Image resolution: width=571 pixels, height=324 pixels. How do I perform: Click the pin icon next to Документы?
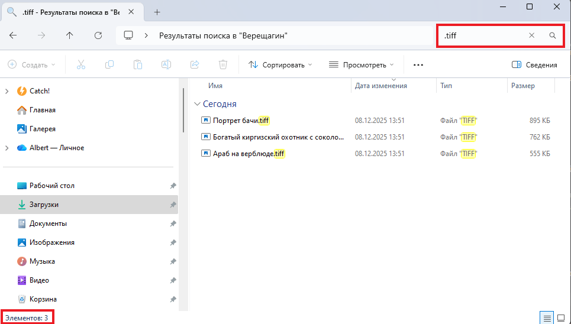(x=173, y=223)
